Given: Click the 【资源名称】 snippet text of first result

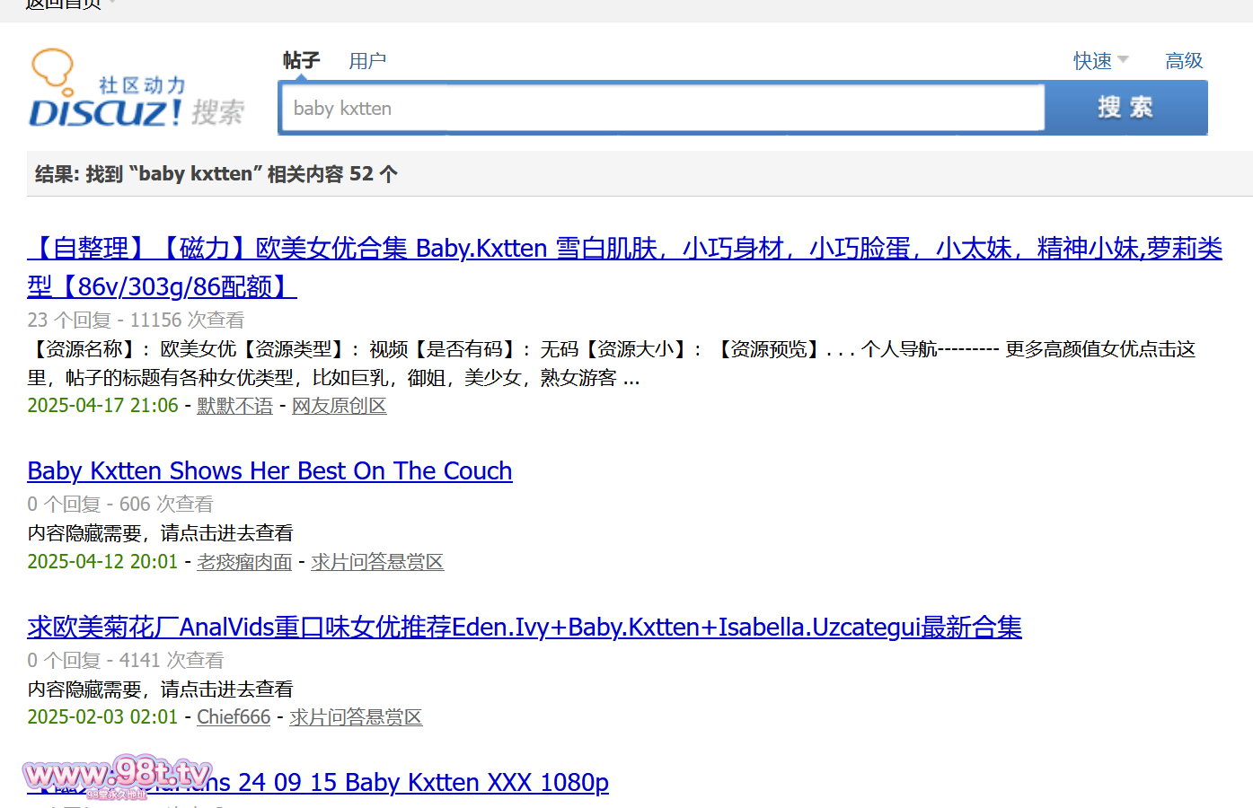Looking at the screenshot, I should click(x=612, y=364).
